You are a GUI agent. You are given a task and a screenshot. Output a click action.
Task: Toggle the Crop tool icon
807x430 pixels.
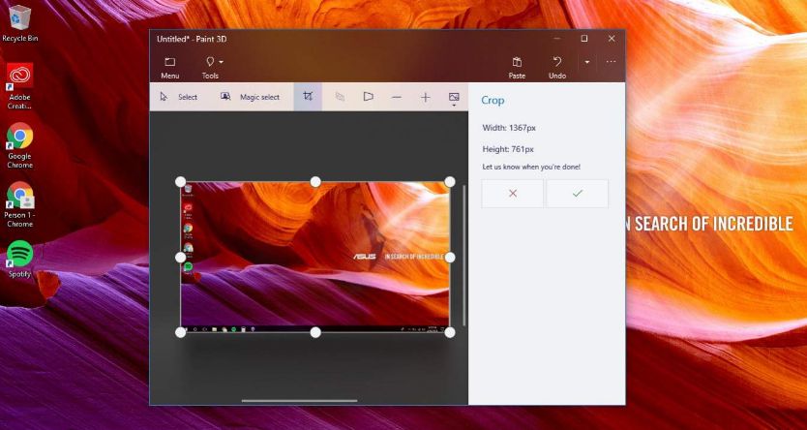click(308, 96)
